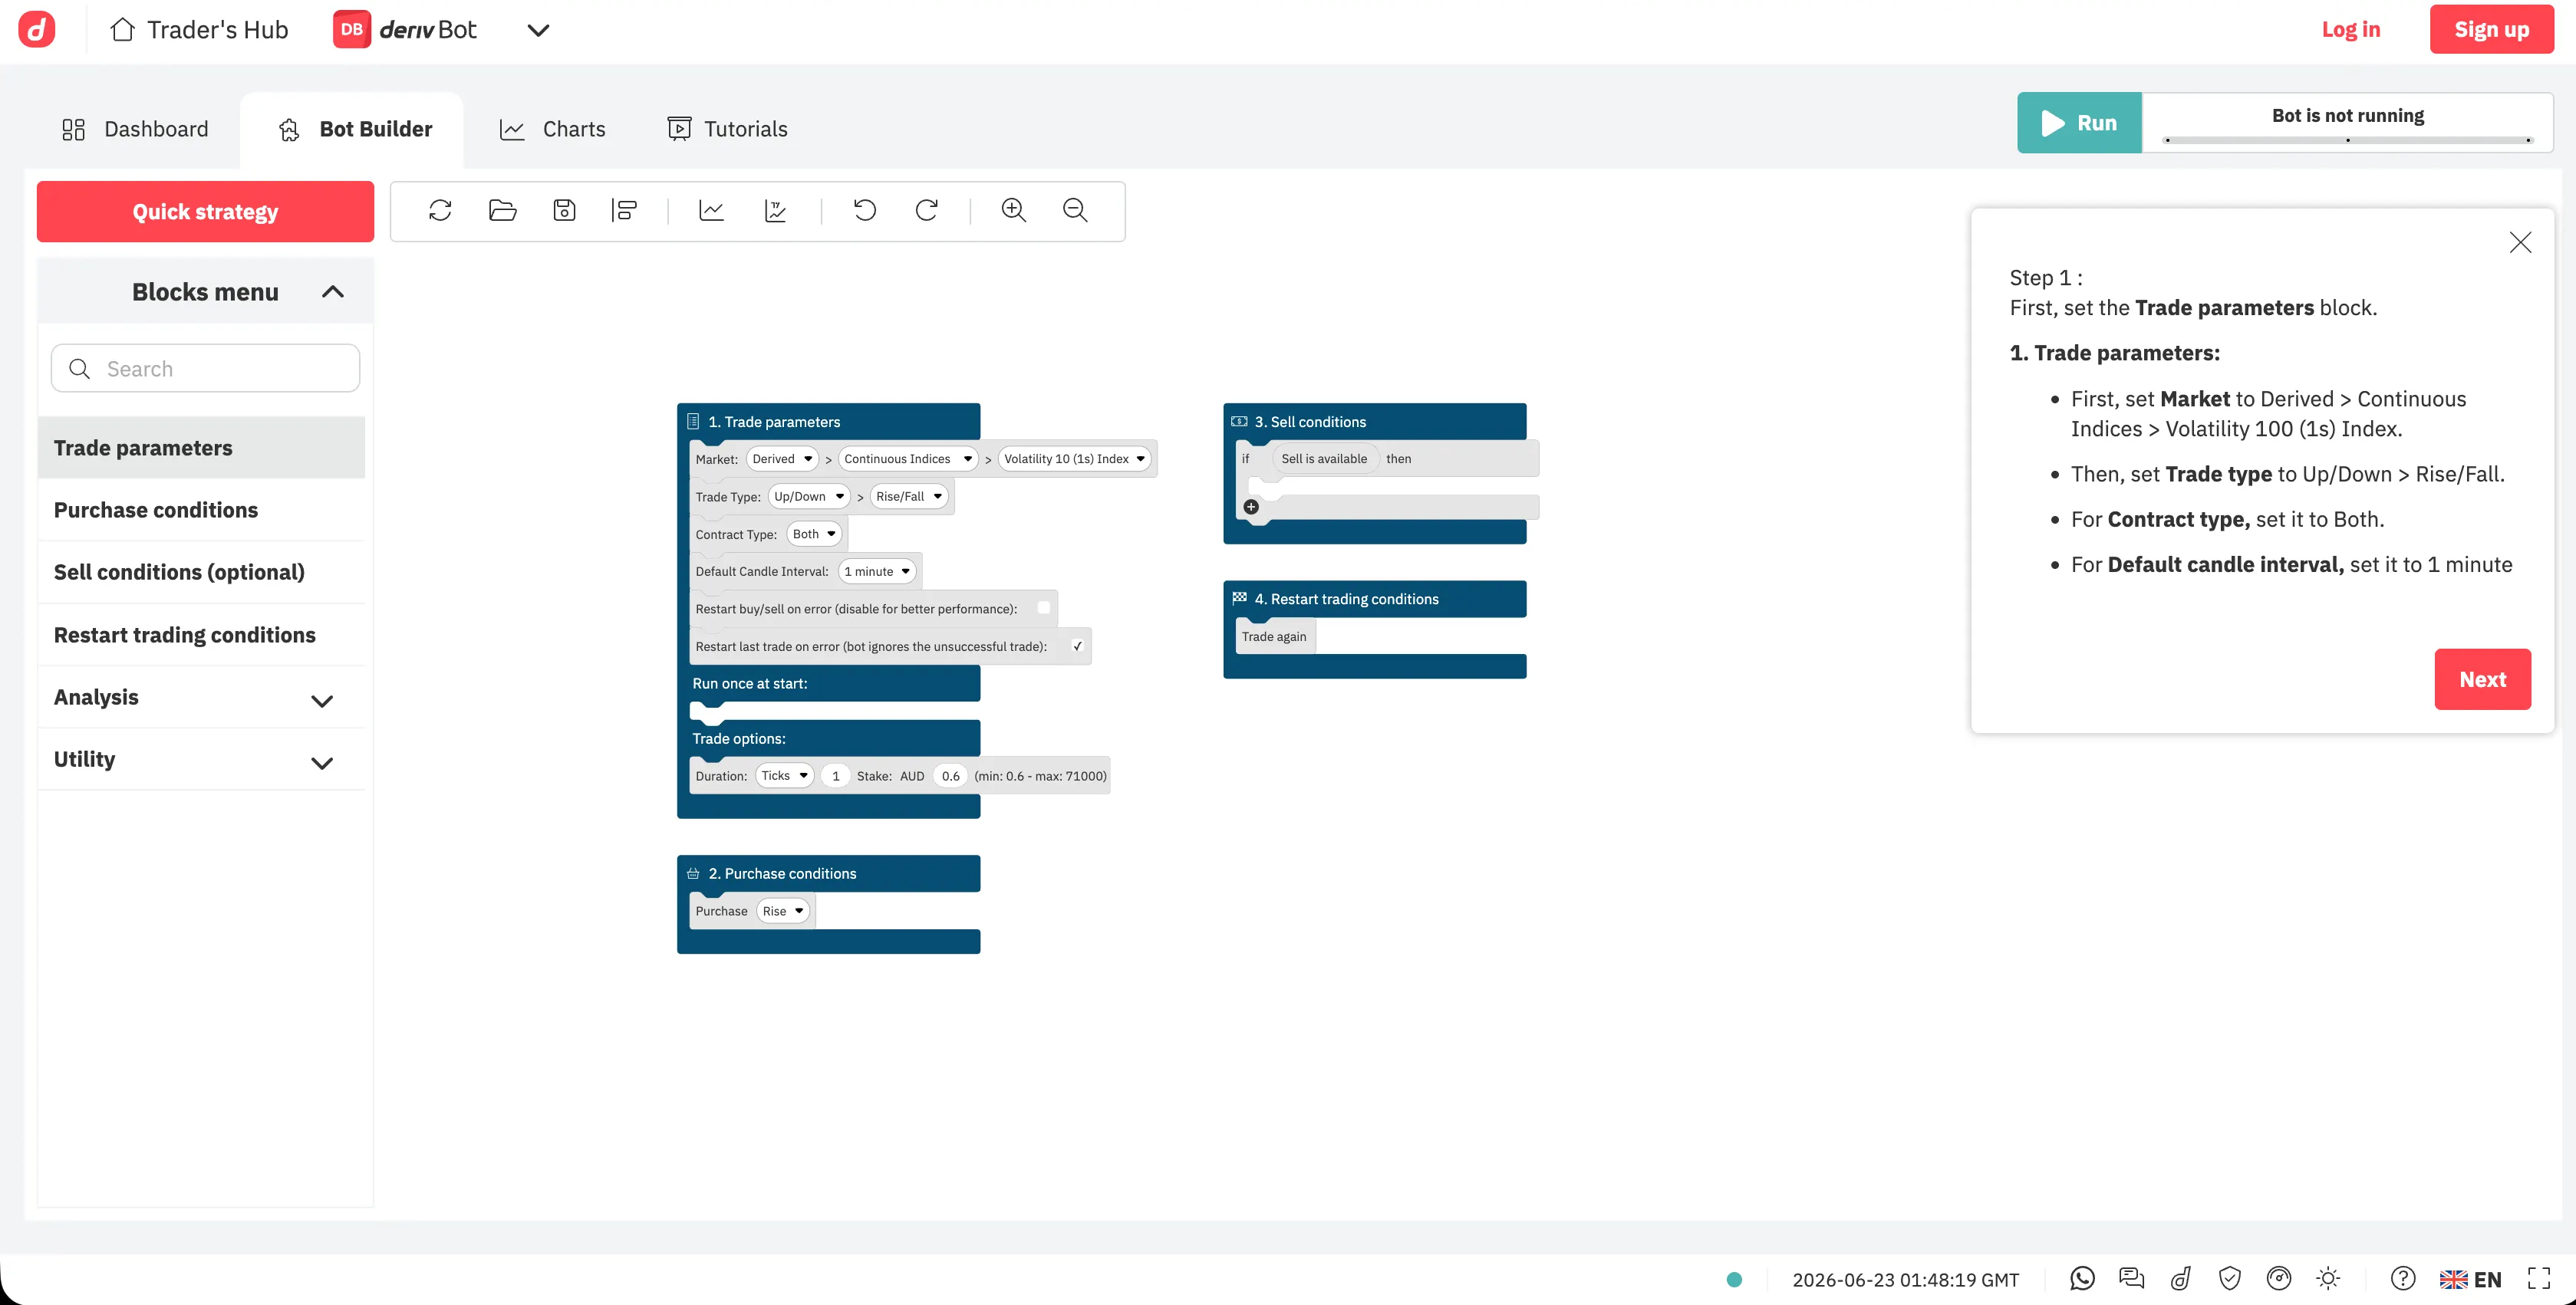Click the Deriv d icon in footer
2576x1305 pixels.
2181,1278
